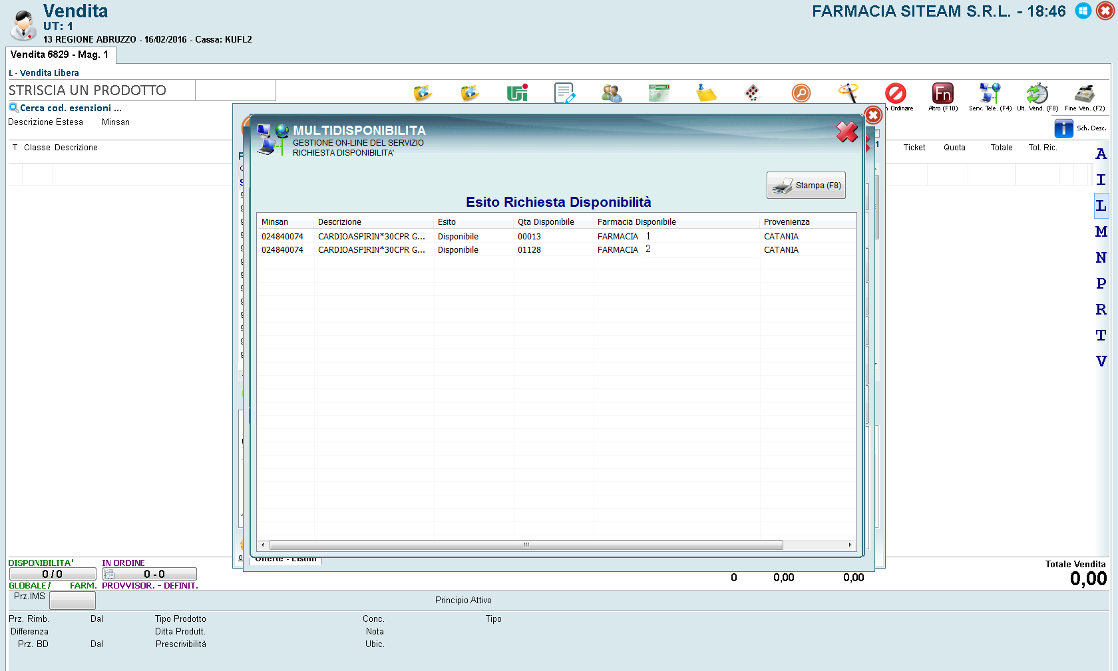Sort by Descrizione column header in dialog
The height and width of the screenshot is (671, 1118).
374,222
